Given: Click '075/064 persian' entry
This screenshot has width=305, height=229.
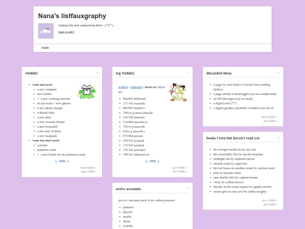Looking at the screenshot, I should click(x=133, y=136).
